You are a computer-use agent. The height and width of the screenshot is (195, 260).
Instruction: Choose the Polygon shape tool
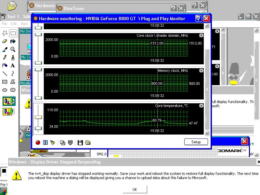pyautogui.click(x=13, y=82)
